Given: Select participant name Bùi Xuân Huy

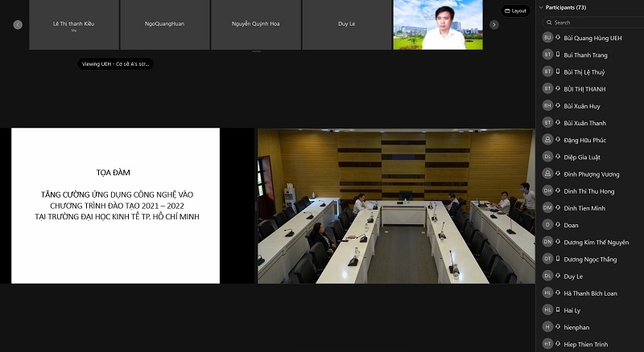Looking at the screenshot, I should (x=581, y=106).
